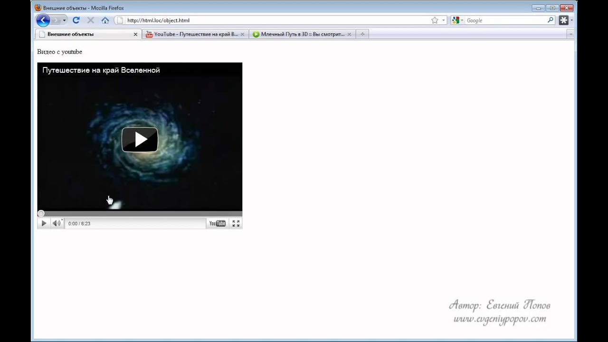Open a new tab with plus button
Screen dimensions: 608x342
click(362, 34)
